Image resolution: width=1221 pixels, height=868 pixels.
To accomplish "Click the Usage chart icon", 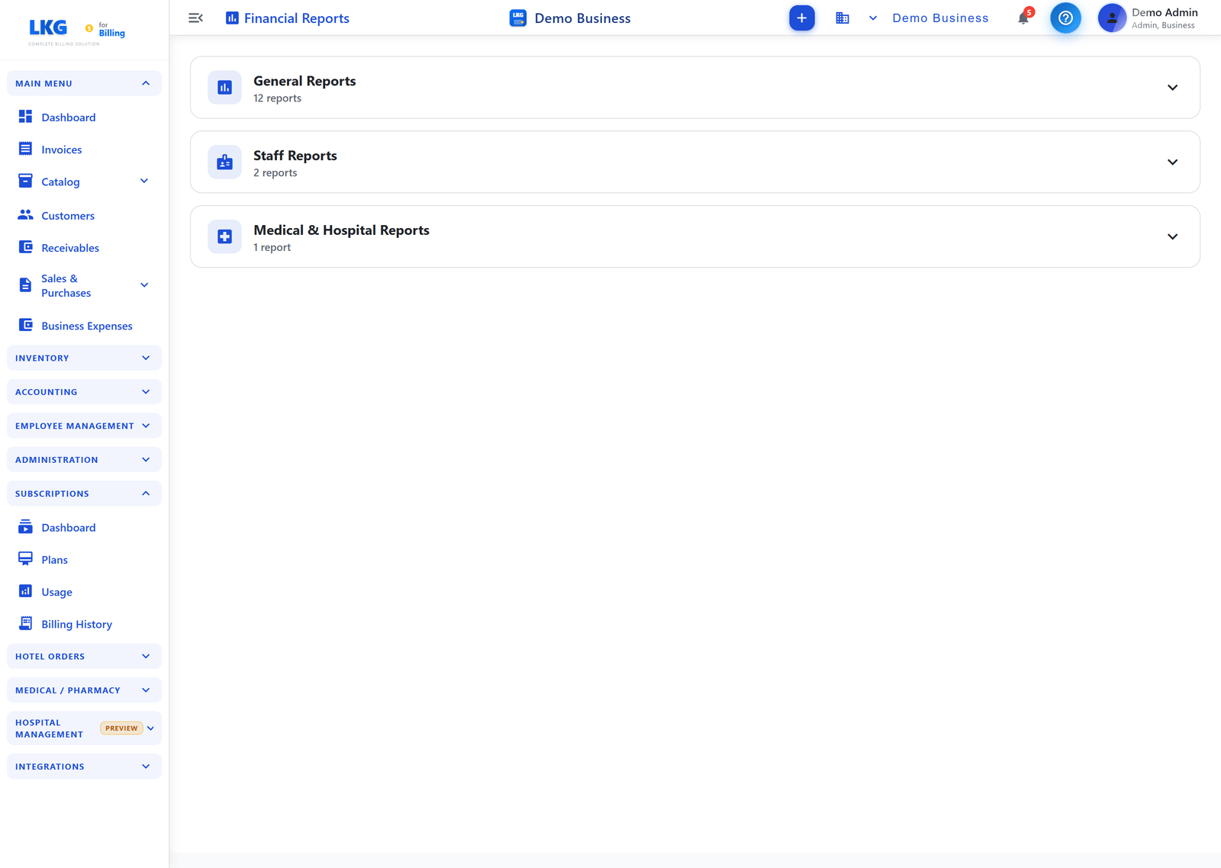I will click(x=25, y=591).
